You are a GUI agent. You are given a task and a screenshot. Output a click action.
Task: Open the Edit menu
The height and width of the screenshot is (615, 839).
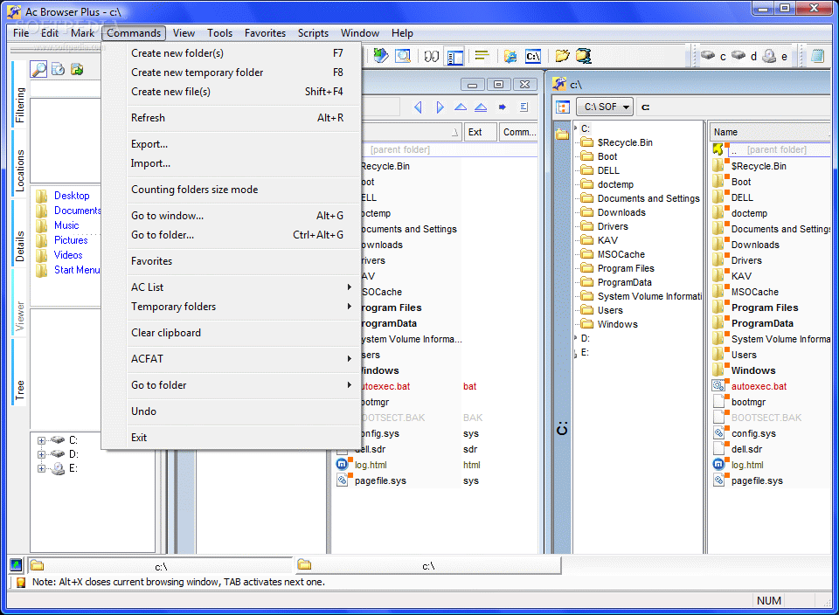50,33
